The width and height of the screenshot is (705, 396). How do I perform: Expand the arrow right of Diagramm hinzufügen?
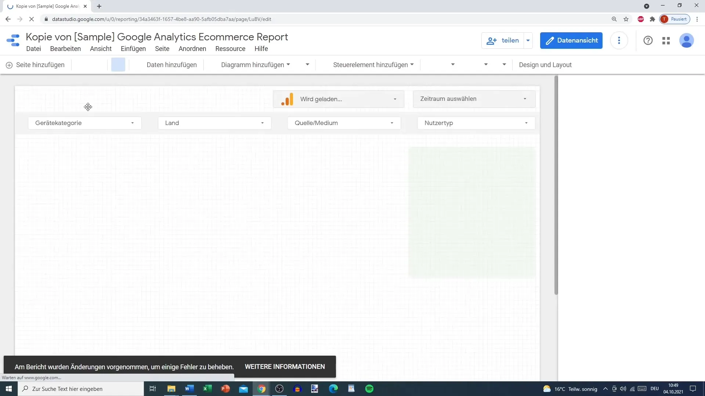pyautogui.click(x=307, y=65)
